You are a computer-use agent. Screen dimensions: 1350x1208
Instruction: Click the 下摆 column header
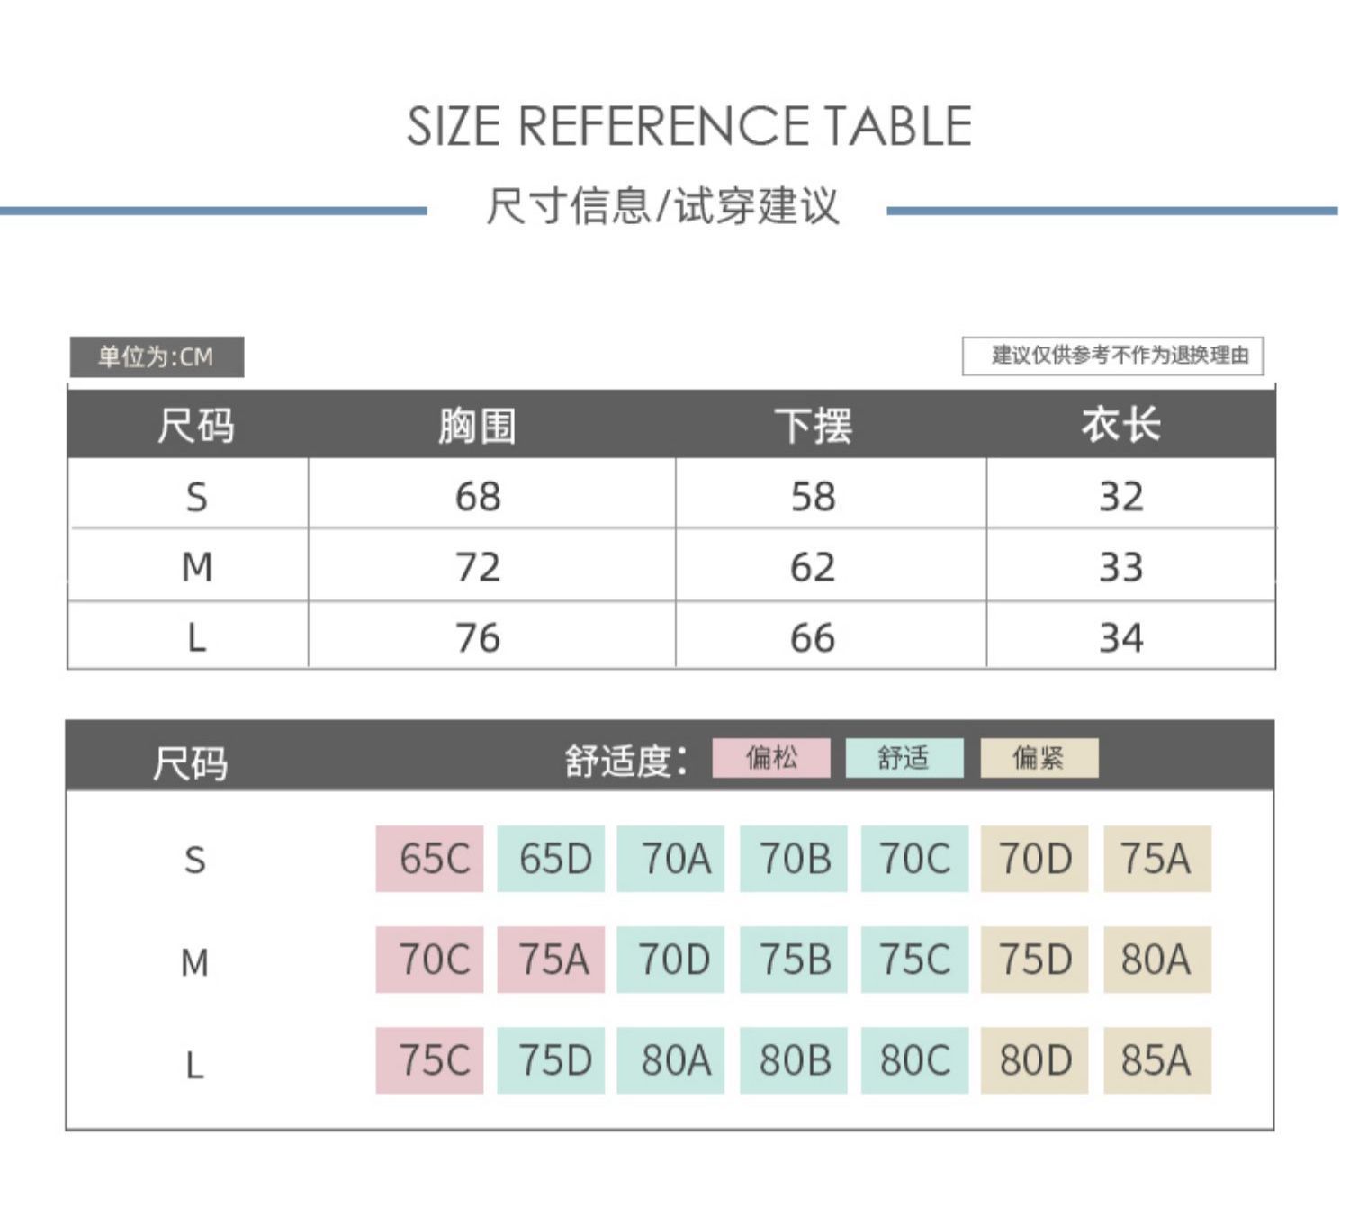pos(813,425)
